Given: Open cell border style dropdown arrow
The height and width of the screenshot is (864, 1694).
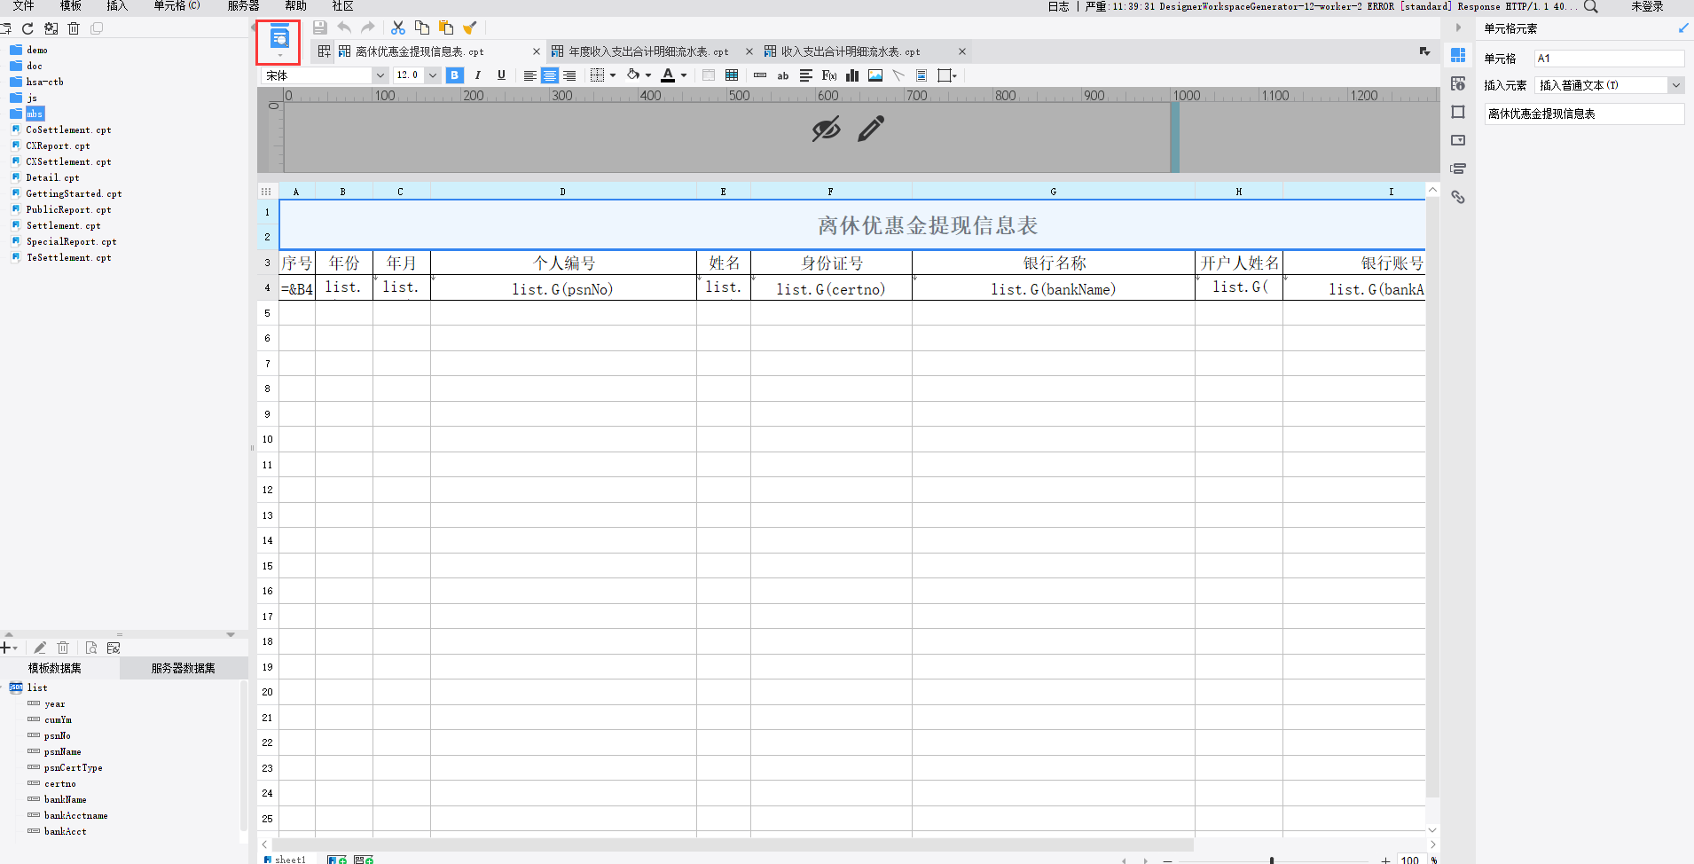Looking at the screenshot, I should [x=613, y=75].
